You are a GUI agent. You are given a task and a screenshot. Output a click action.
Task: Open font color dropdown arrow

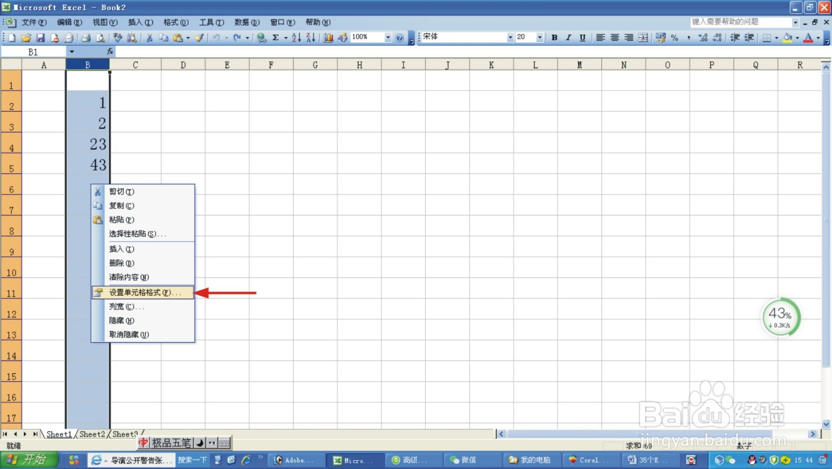[x=818, y=37]
